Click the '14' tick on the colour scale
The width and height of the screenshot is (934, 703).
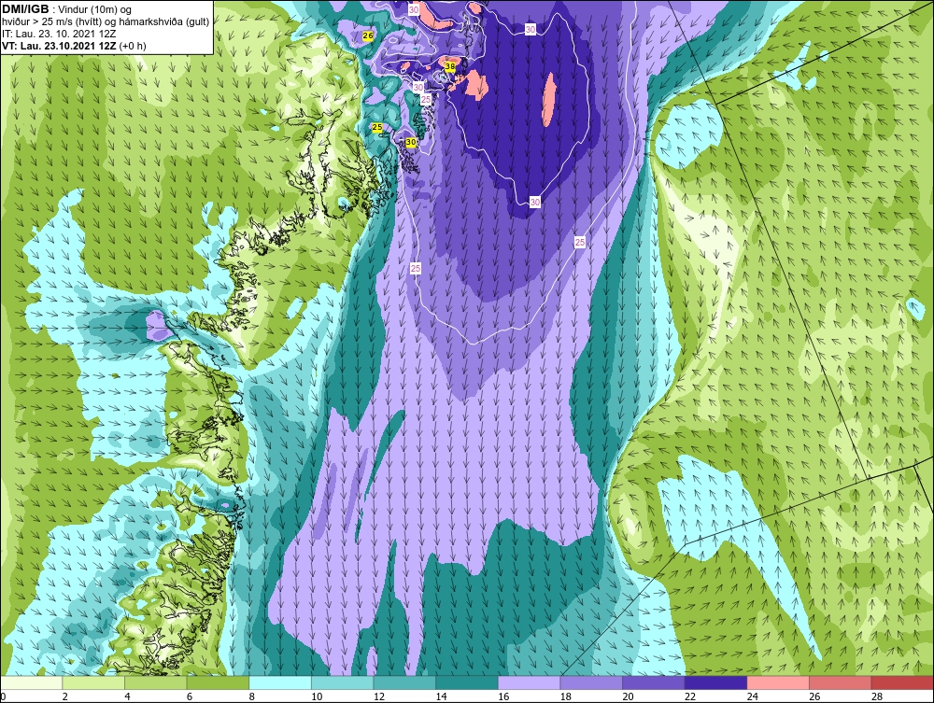(442, 696)
